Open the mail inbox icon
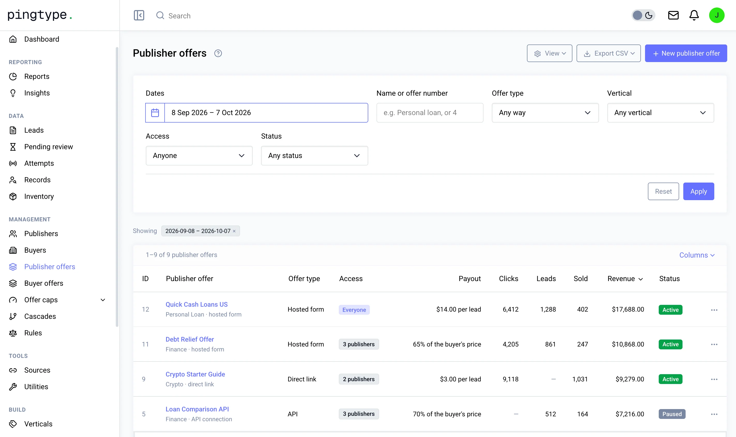 click(x=673, y=15)
